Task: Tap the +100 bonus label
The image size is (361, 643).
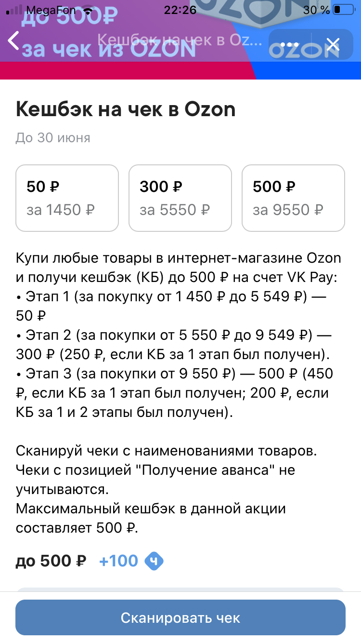Action: click(118, 561)
